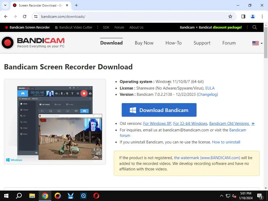The height and width of the screenshot is (201, 268).
Task: Show hidden system tray icons
Action: click(x=221, y=196)
